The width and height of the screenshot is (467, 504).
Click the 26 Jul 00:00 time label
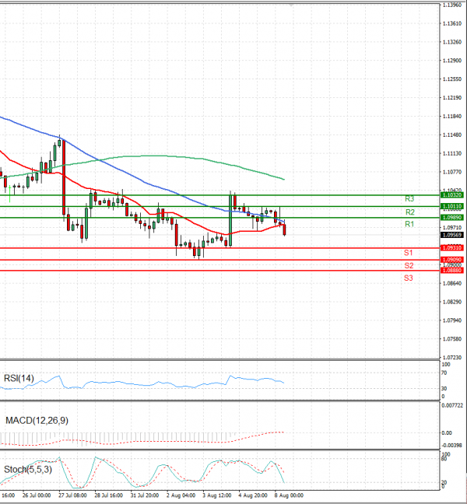pos(37,495)
